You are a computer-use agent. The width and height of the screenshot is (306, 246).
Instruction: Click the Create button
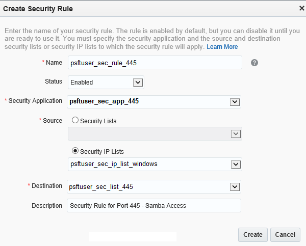(x=253, y=235)
